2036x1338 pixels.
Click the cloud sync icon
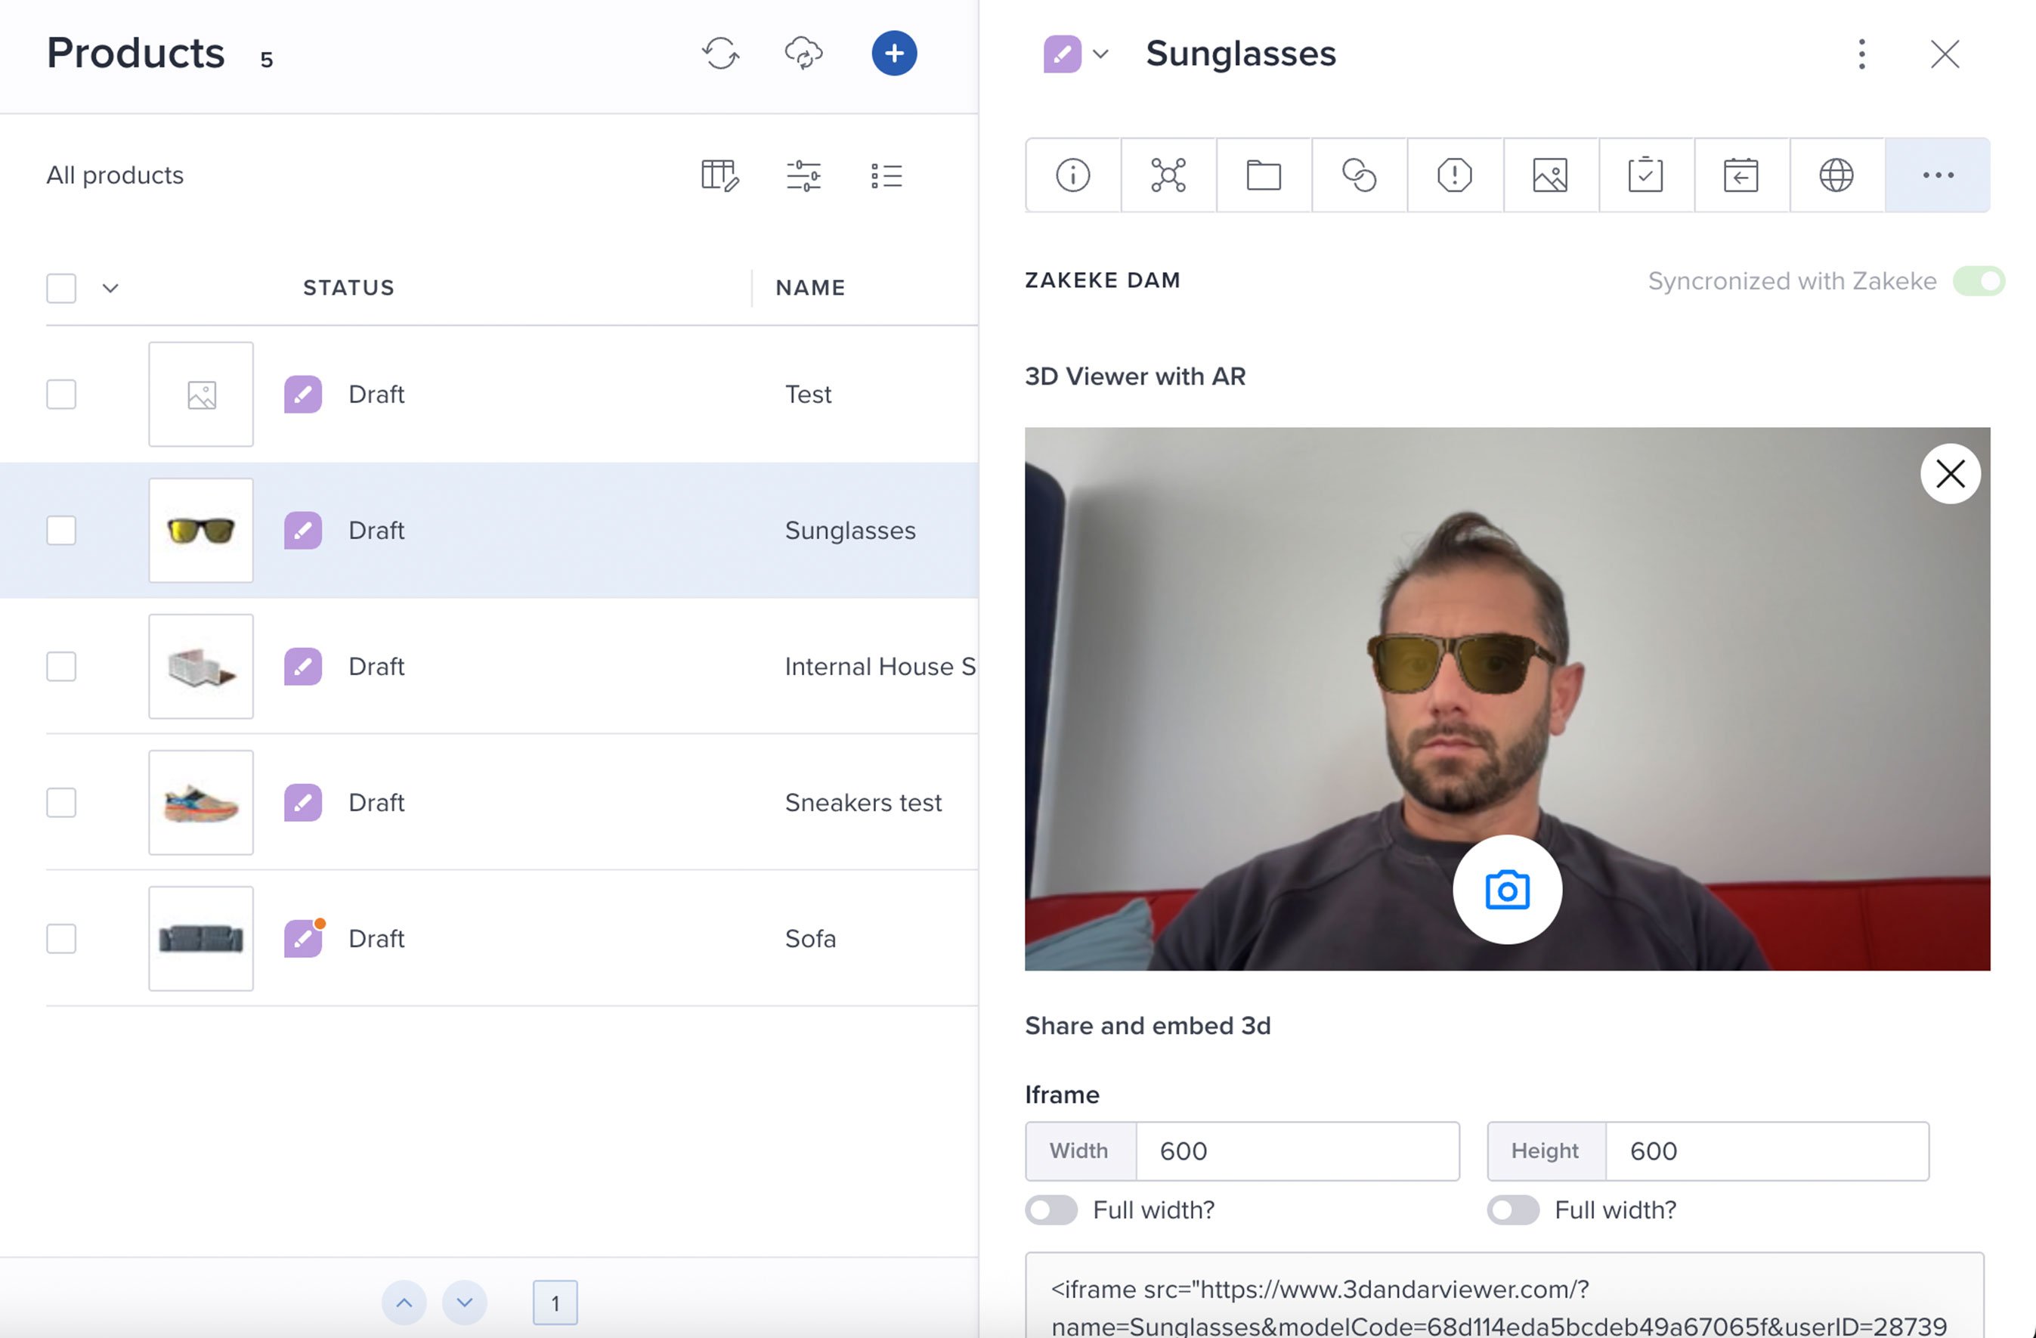(803, 53)
